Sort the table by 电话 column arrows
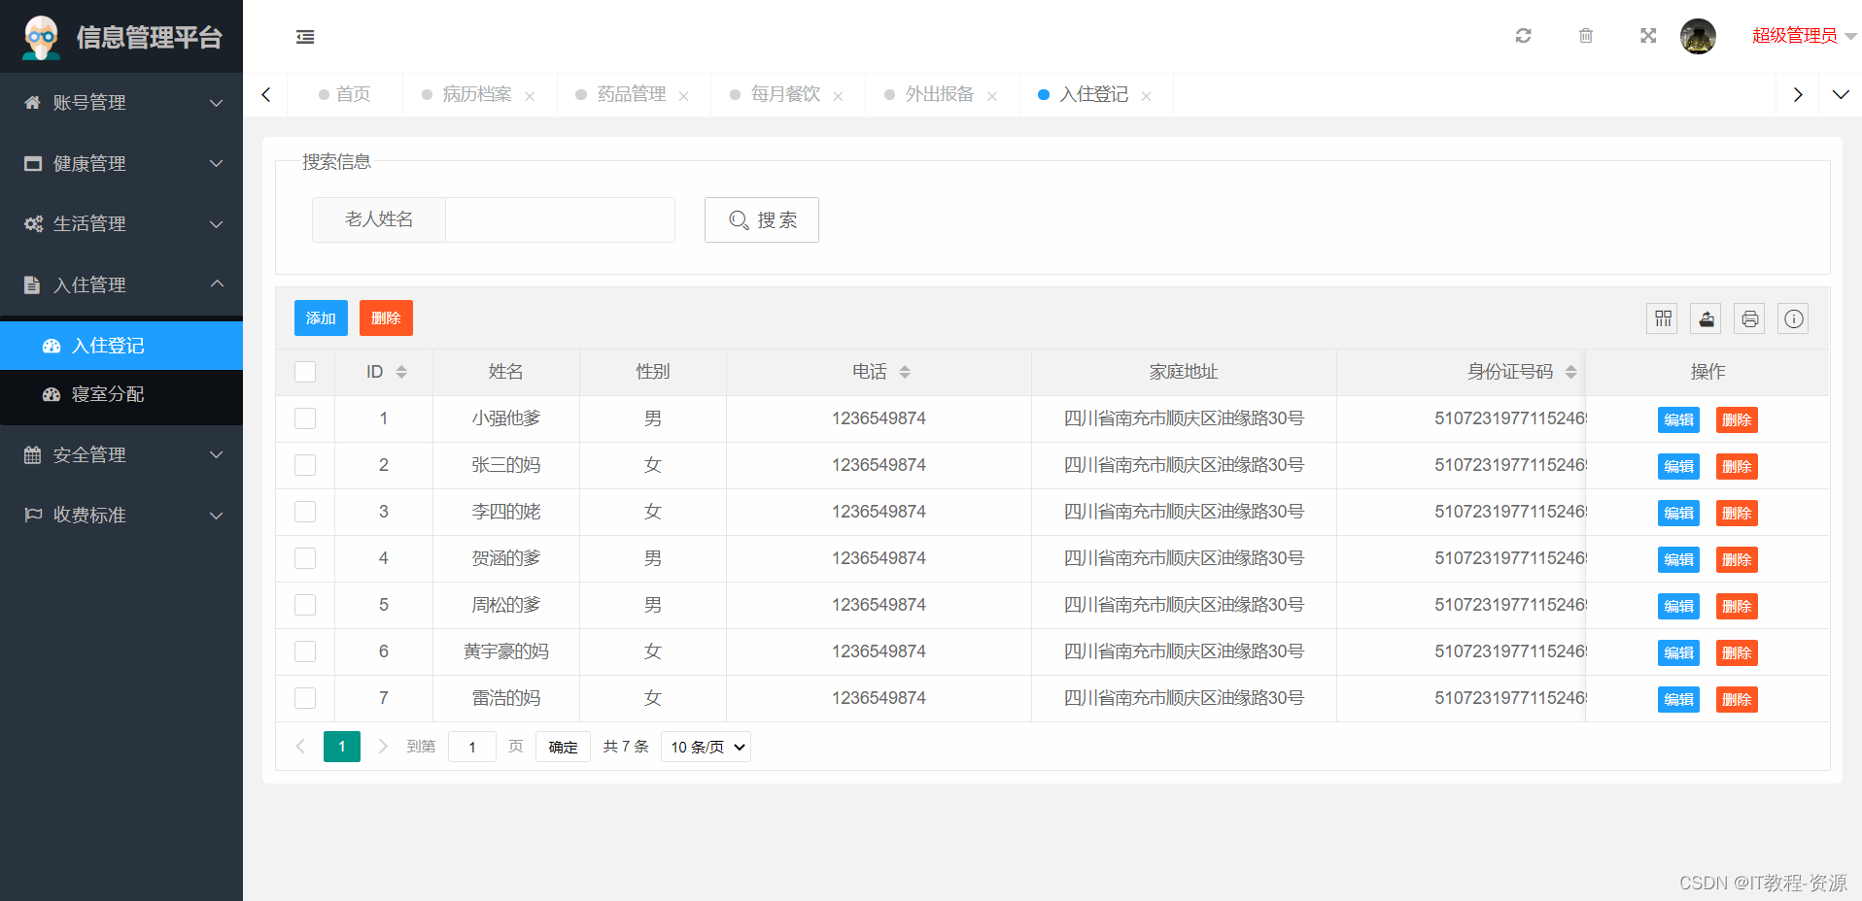 pyautogui.click(x=905, y=372)
